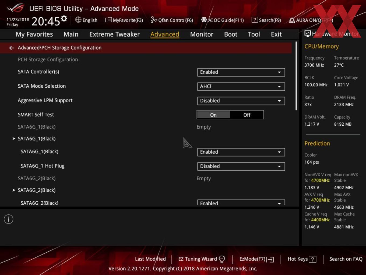The width and height of the screenshot is (366, 275).
Task: Launch EZ Tuning Wizard label
Action: coord(198,259)
